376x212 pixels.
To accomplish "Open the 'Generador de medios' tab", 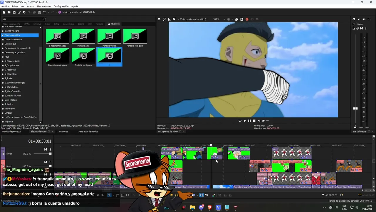I will 88,132.
